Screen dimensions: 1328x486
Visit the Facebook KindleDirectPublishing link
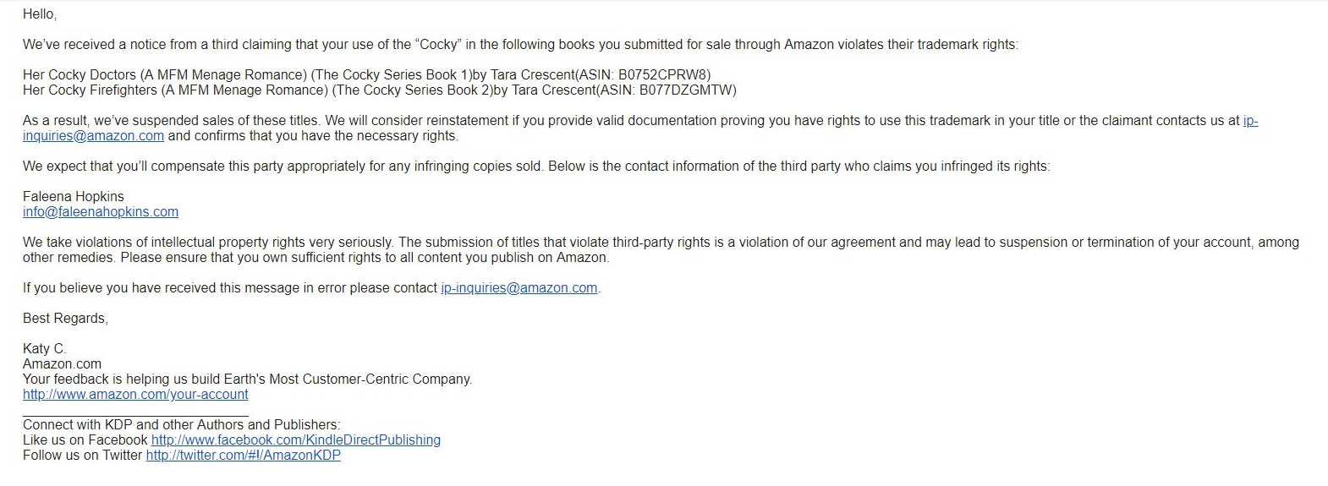[x=295, y=440]
